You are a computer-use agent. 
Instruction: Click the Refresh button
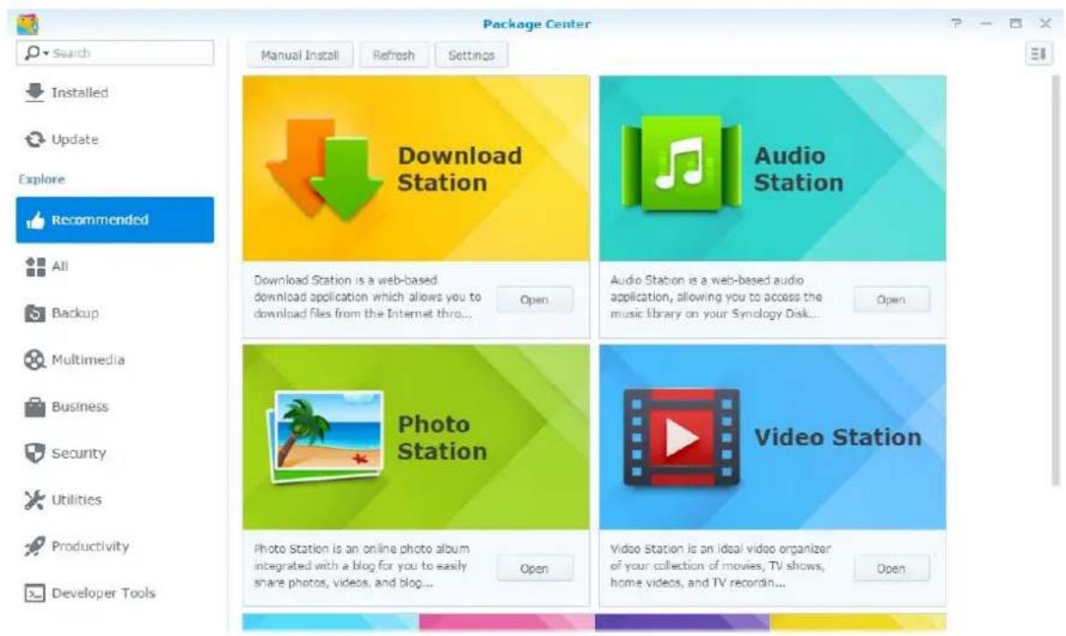393,55
